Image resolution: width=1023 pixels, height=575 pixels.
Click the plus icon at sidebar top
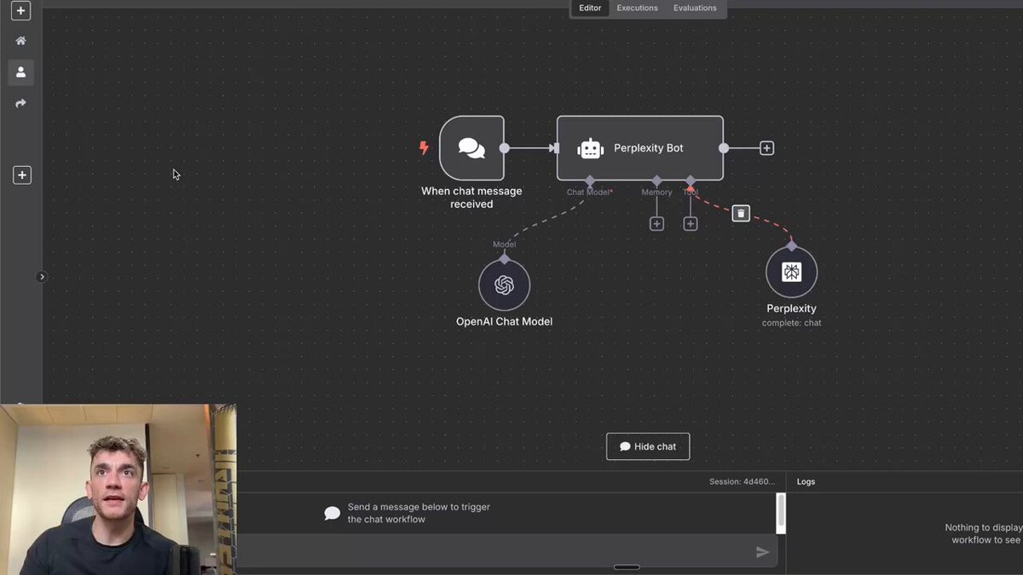click(x=21, y=11)
